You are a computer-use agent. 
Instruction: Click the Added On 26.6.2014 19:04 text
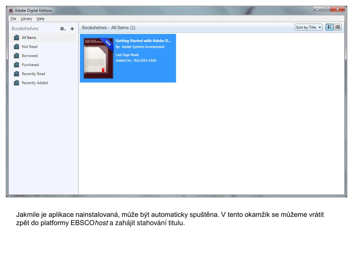pyautogui.click(x=136, y=60)
